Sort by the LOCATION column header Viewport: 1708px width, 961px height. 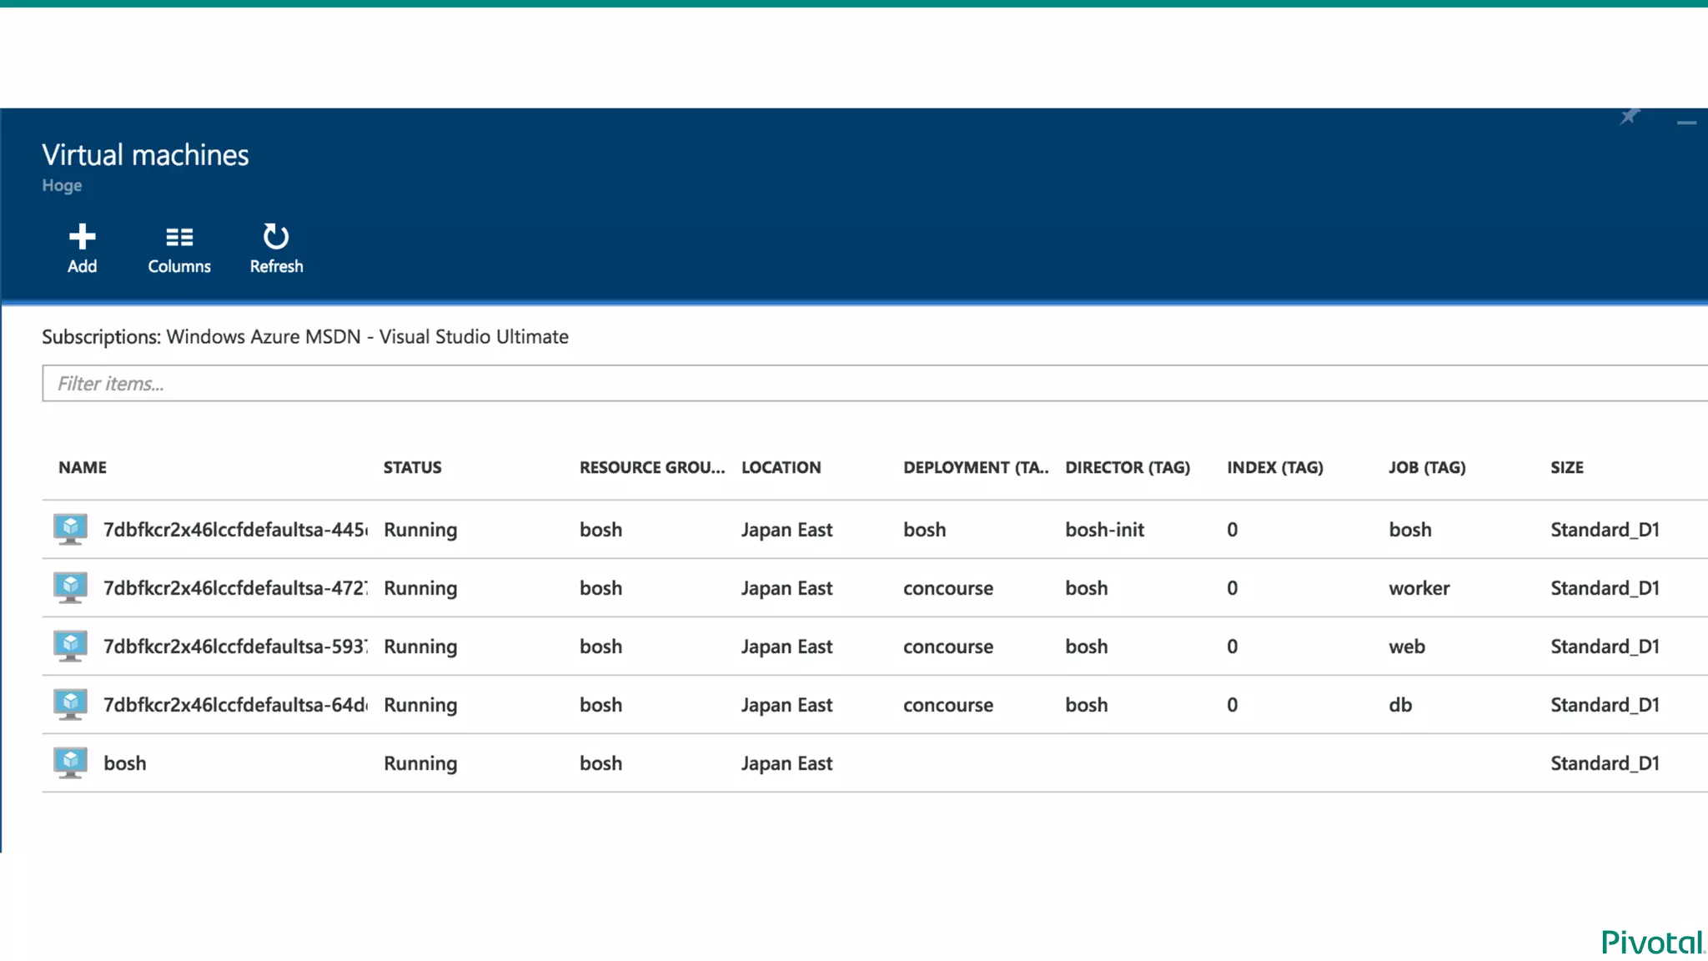[x=781, y=467]
